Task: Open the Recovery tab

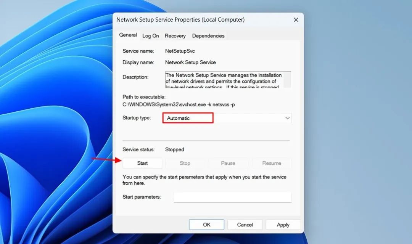Action: click(x=175, y=36)
